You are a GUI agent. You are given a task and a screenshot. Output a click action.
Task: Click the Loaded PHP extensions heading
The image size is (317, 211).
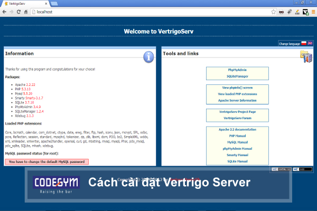click(x=23, y=123)
